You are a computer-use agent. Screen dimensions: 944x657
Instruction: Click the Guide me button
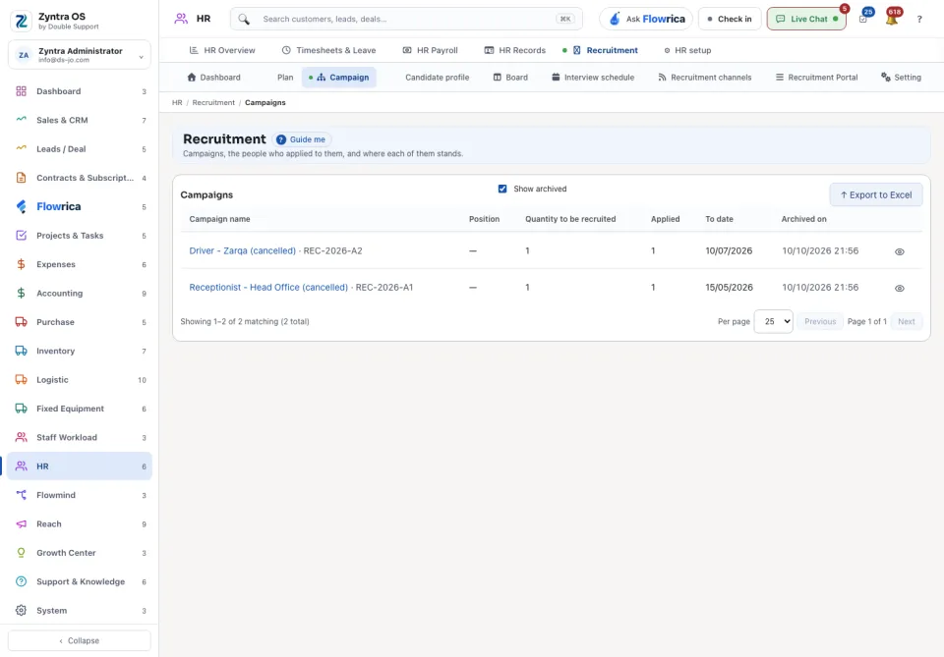point(301,139)
